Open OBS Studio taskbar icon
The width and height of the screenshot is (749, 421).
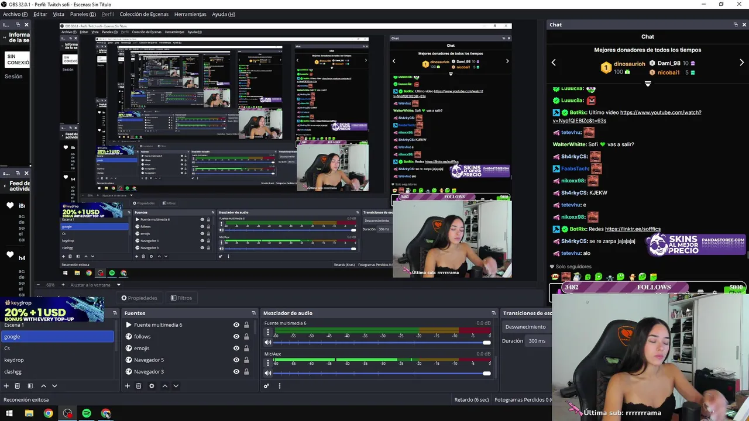click(67, 413)
